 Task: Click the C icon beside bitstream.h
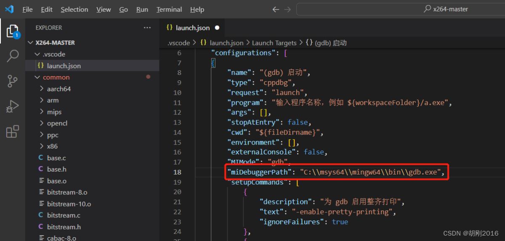(41, 227)
